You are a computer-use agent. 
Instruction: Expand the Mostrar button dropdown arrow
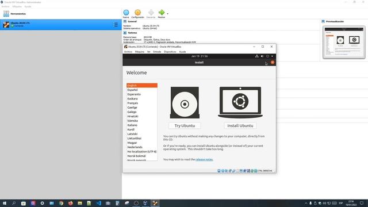(x=167, y=14)
